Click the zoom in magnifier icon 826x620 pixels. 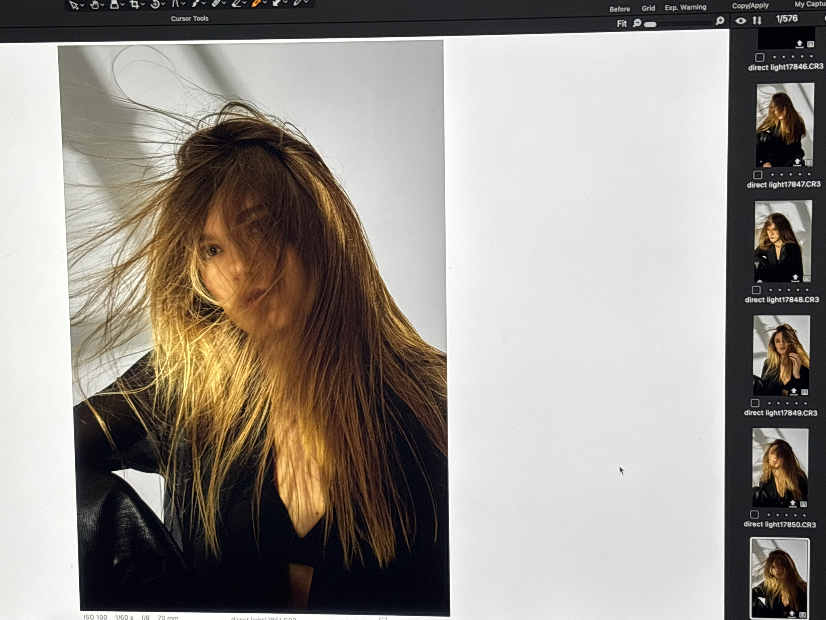tap(720, 21)
